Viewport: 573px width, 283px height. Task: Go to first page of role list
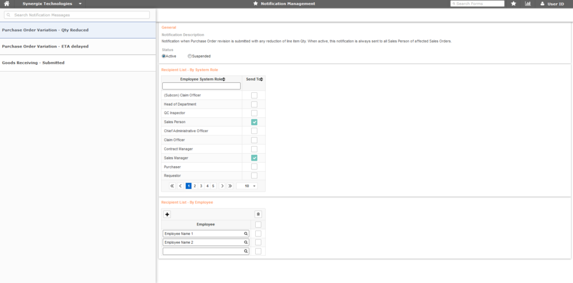tap(172, 186)
